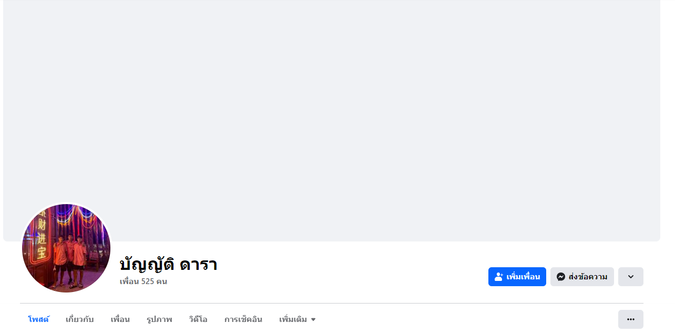The image size is (675, 333).
Task: Click the neon Chinese sign in profile photo
Action: point(42,240)
